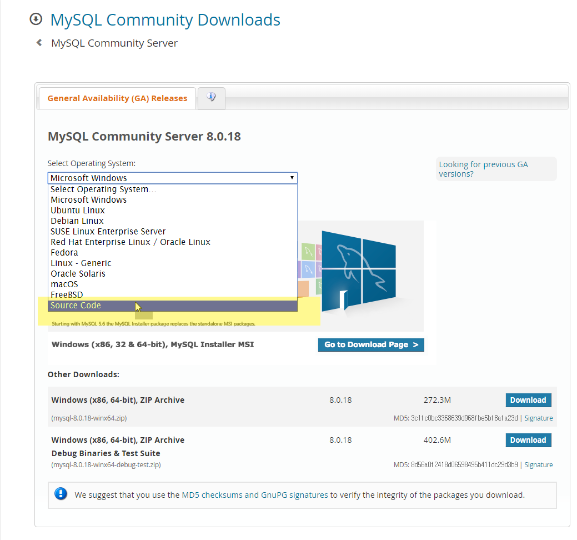Select FreeBSD from the OS list
Viewport: 577px width, 540px height.
[172, 295]
